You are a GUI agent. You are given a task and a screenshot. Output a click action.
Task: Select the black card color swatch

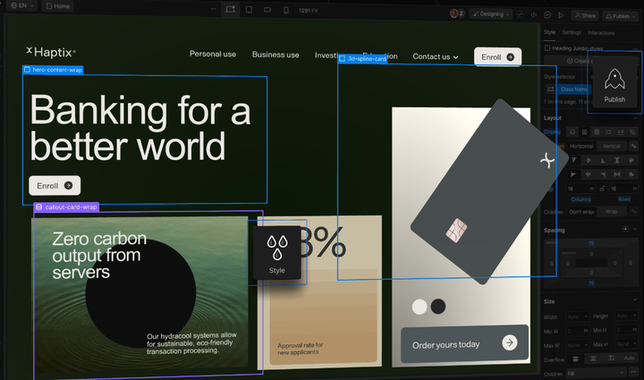coord(438,306)
